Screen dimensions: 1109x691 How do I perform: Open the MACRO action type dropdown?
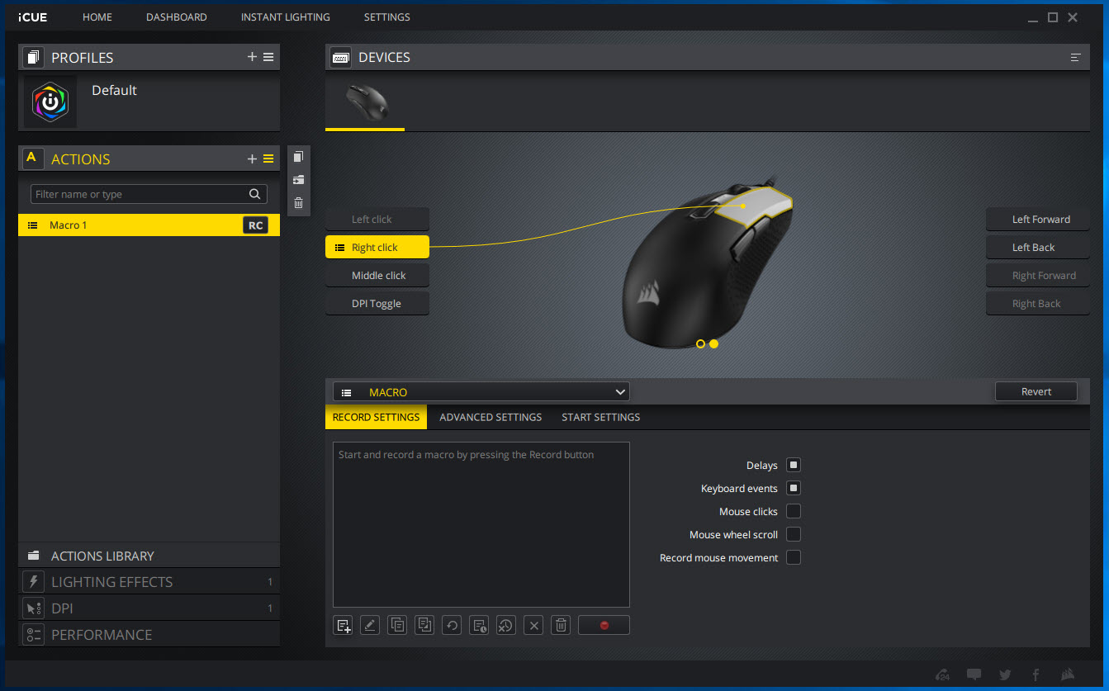[x=481, y=392]
